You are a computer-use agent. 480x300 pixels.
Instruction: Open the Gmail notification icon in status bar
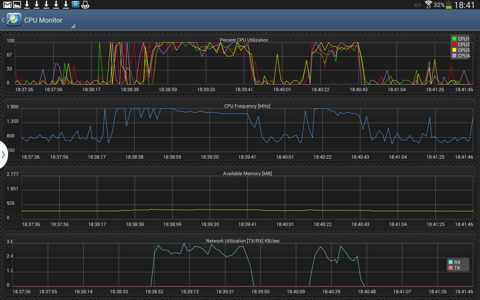(7, 5)
